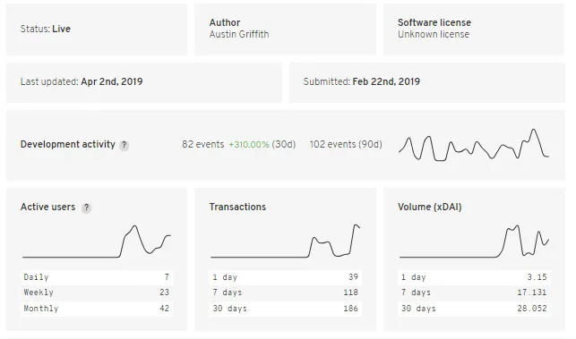This screenshot has height=339, width=576.
Task: Select the Volume 7 days row
Action: coord(474,292)
